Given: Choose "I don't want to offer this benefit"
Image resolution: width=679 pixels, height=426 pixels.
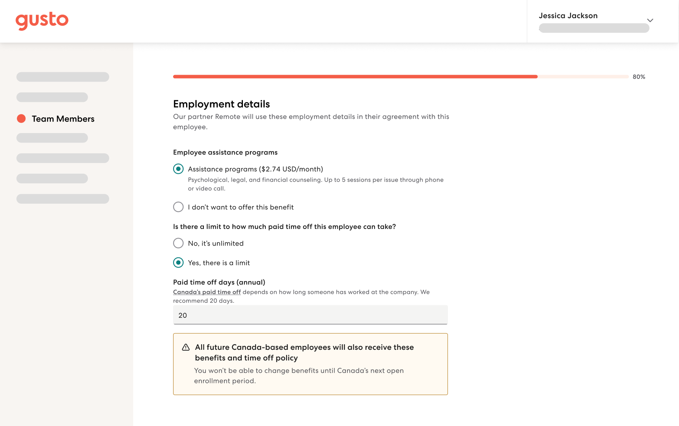Looking at the screenshot, I should [178, 207].
